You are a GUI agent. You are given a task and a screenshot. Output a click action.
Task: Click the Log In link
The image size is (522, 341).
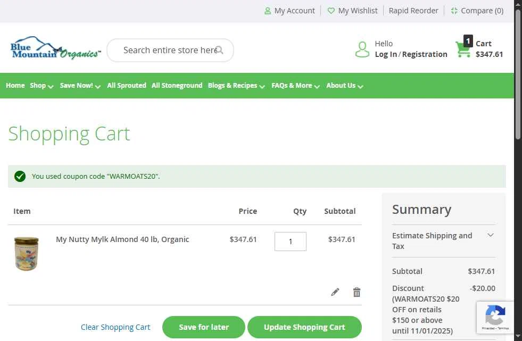pyautogui.click(x=386, y=54)
